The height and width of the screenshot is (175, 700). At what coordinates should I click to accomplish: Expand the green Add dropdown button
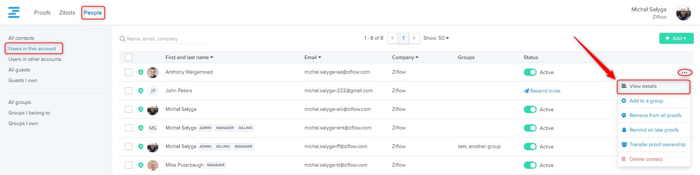click(676, 38)
